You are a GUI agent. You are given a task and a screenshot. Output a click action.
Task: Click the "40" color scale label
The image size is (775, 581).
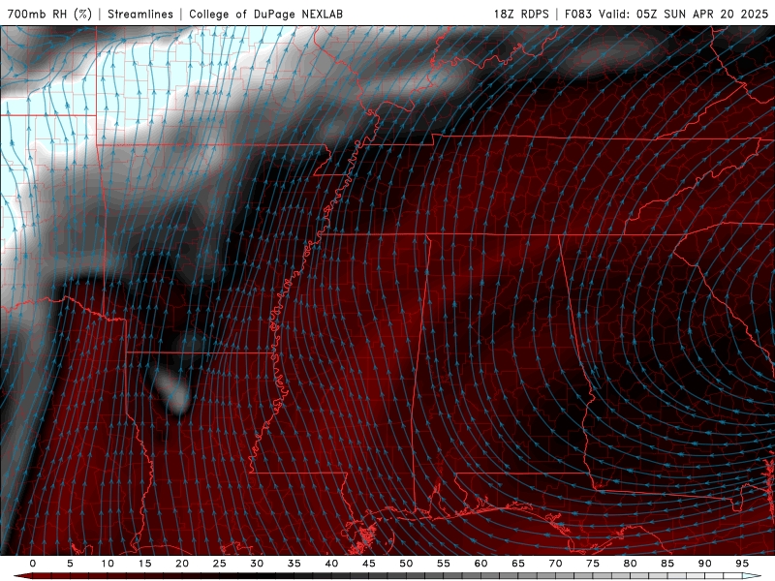(331, 564)
